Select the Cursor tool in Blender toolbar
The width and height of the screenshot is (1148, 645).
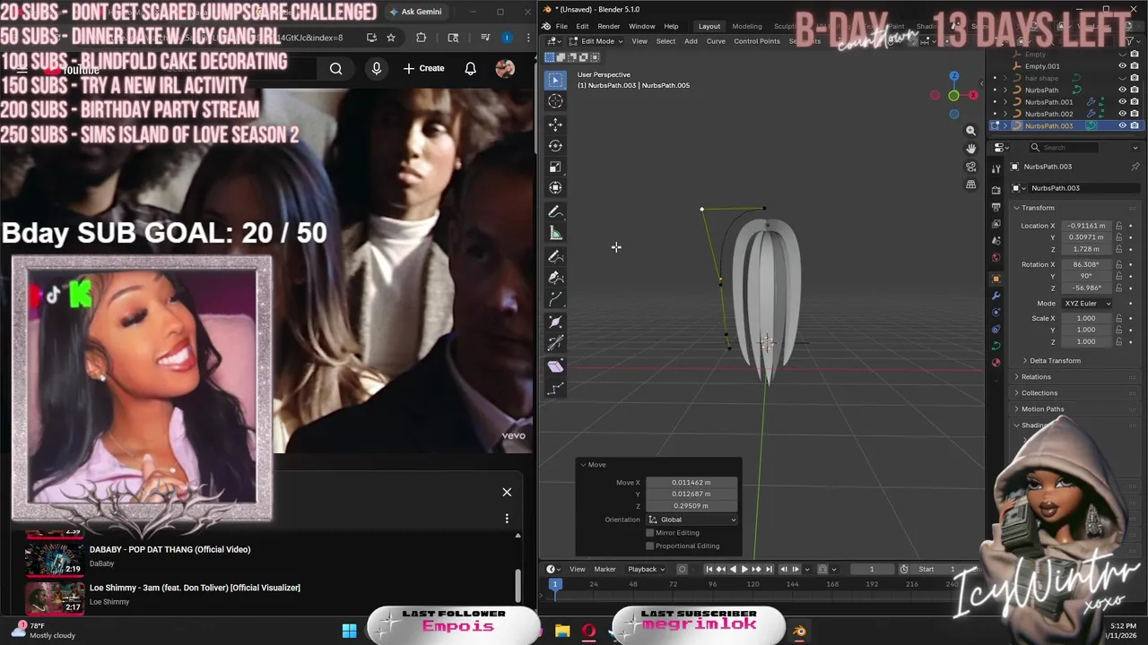pyautogui.click(x=555, y=101)
